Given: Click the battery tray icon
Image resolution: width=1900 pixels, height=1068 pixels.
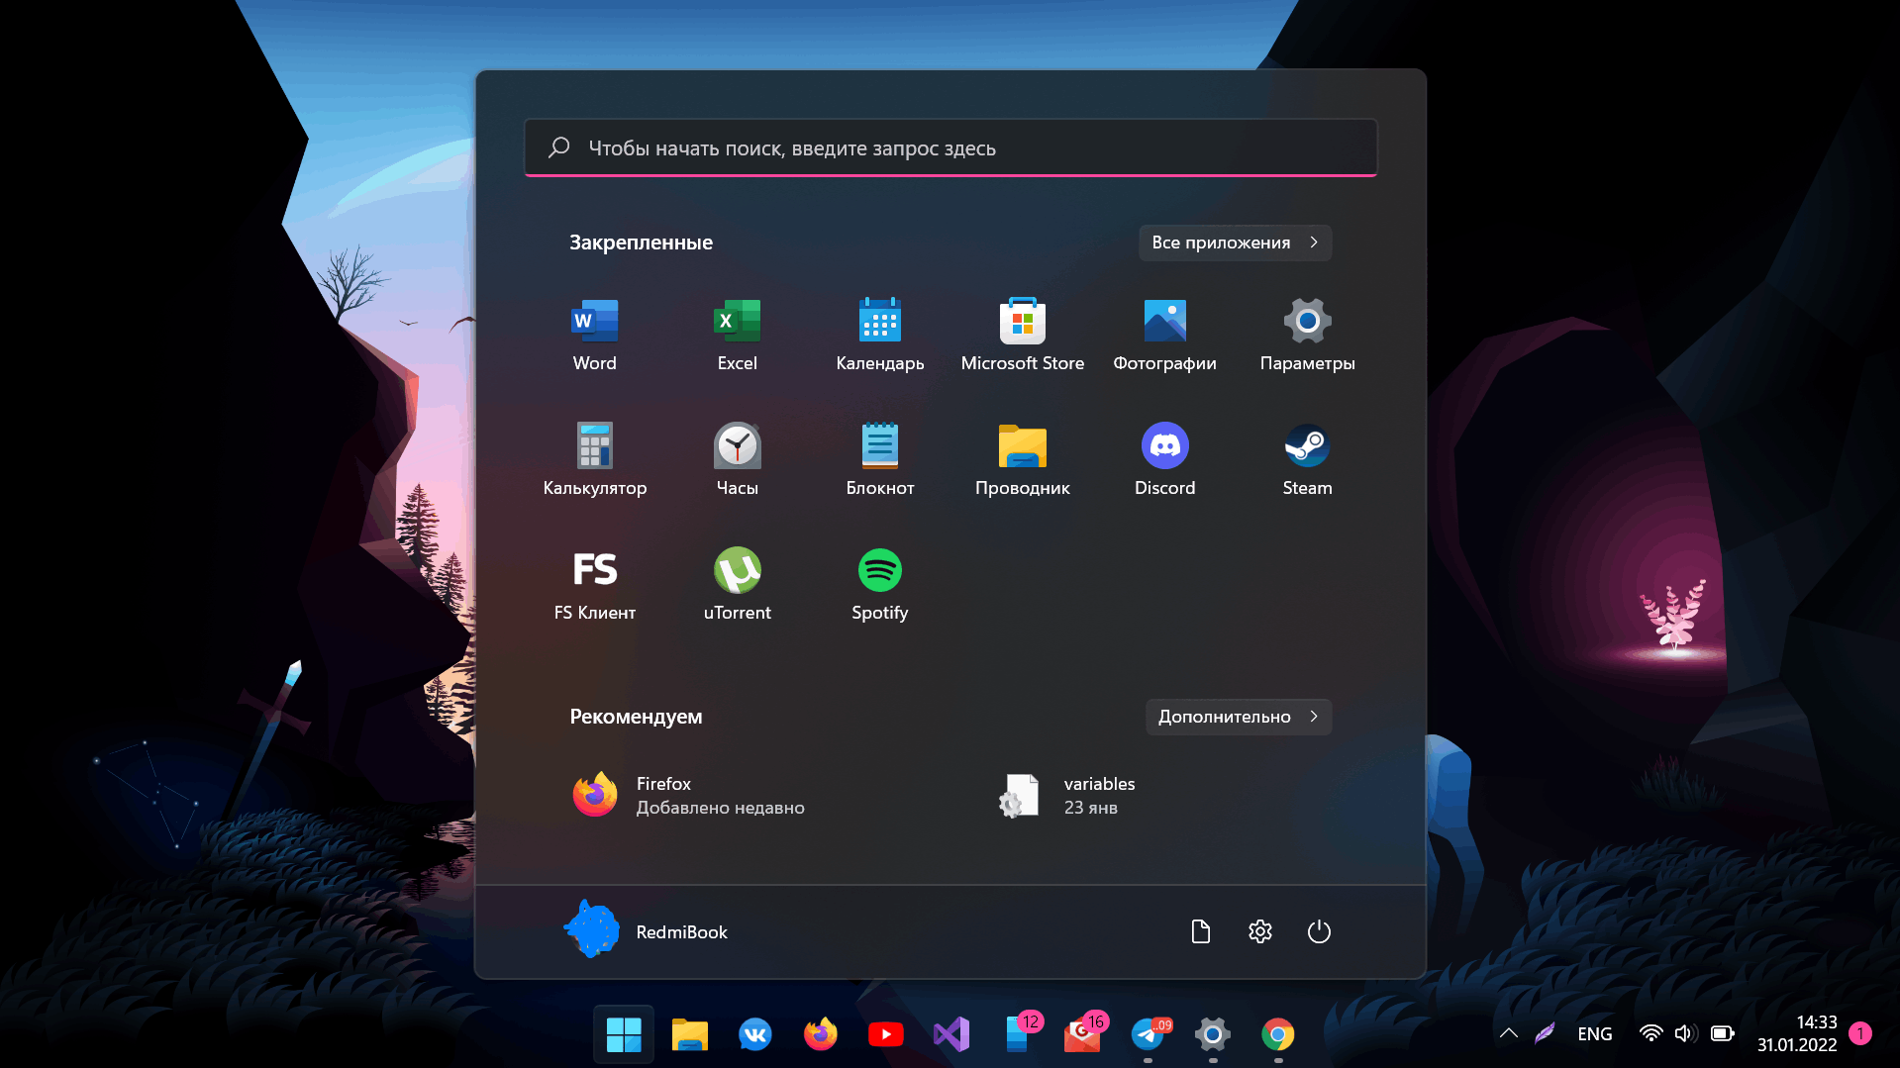Looking at the screenshot, I should 1723,1033.
